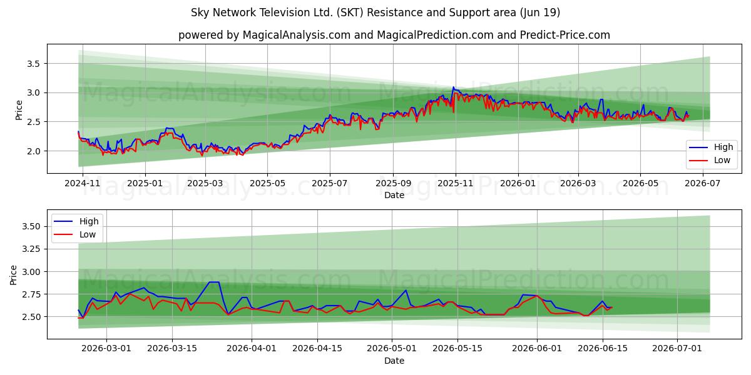Click 'Low' in the top chart legend
The height and width of the screenshot is (375, 751).
[723, 161]
